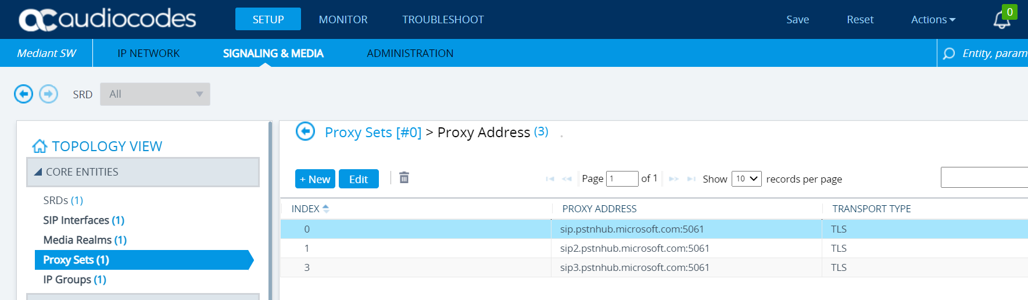The width and height of the screenshot is (1028, 300).
Task: Click the + New button
Action: (x=315, y=179)
